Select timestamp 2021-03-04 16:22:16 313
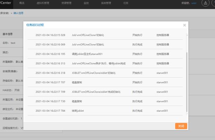This screenshot has width=215, height=140. [x=50, y=63]
